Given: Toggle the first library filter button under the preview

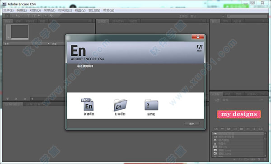Looking at the screenshot, I should tap(216, 129).
